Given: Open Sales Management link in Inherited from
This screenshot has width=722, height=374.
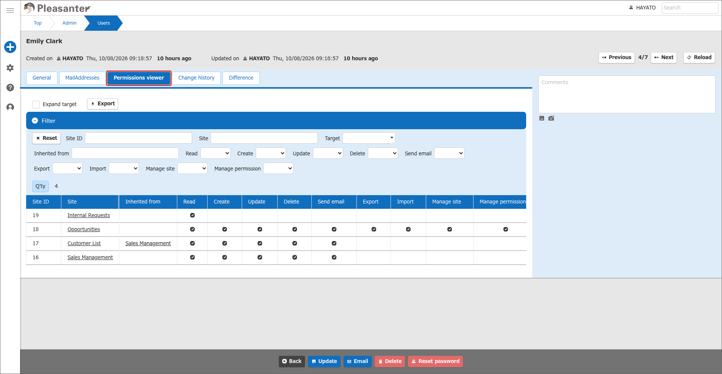Looking at the screenshot, I should (x=148, y=243).
